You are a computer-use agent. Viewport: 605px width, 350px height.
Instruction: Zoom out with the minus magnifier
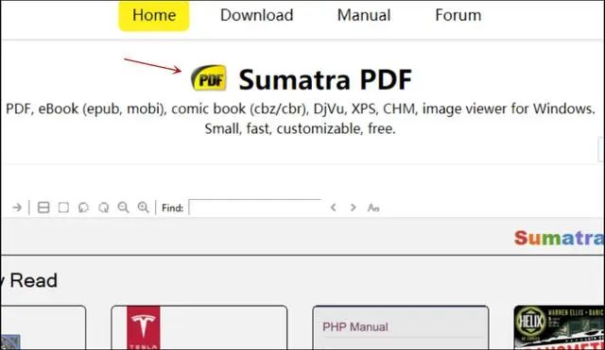123,208
